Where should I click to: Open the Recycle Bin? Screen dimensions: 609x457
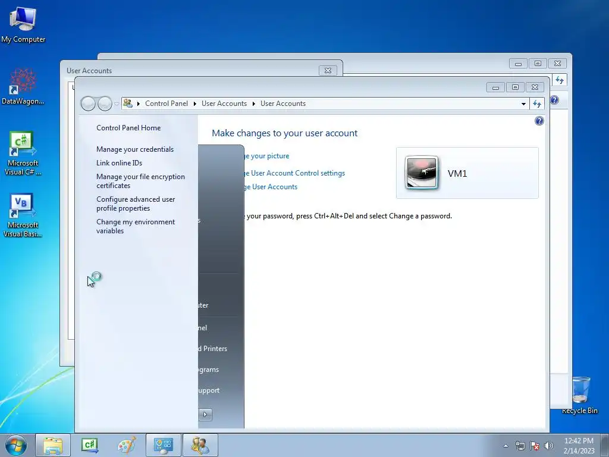[x=580, y=395]
